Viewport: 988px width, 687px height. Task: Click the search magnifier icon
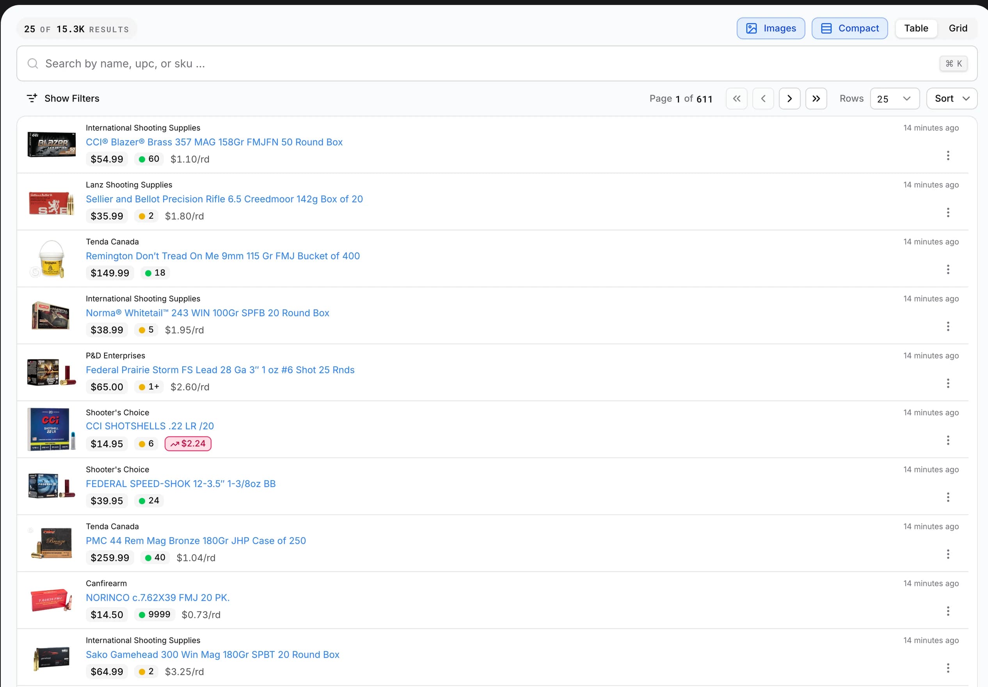(x=33, y=64)
